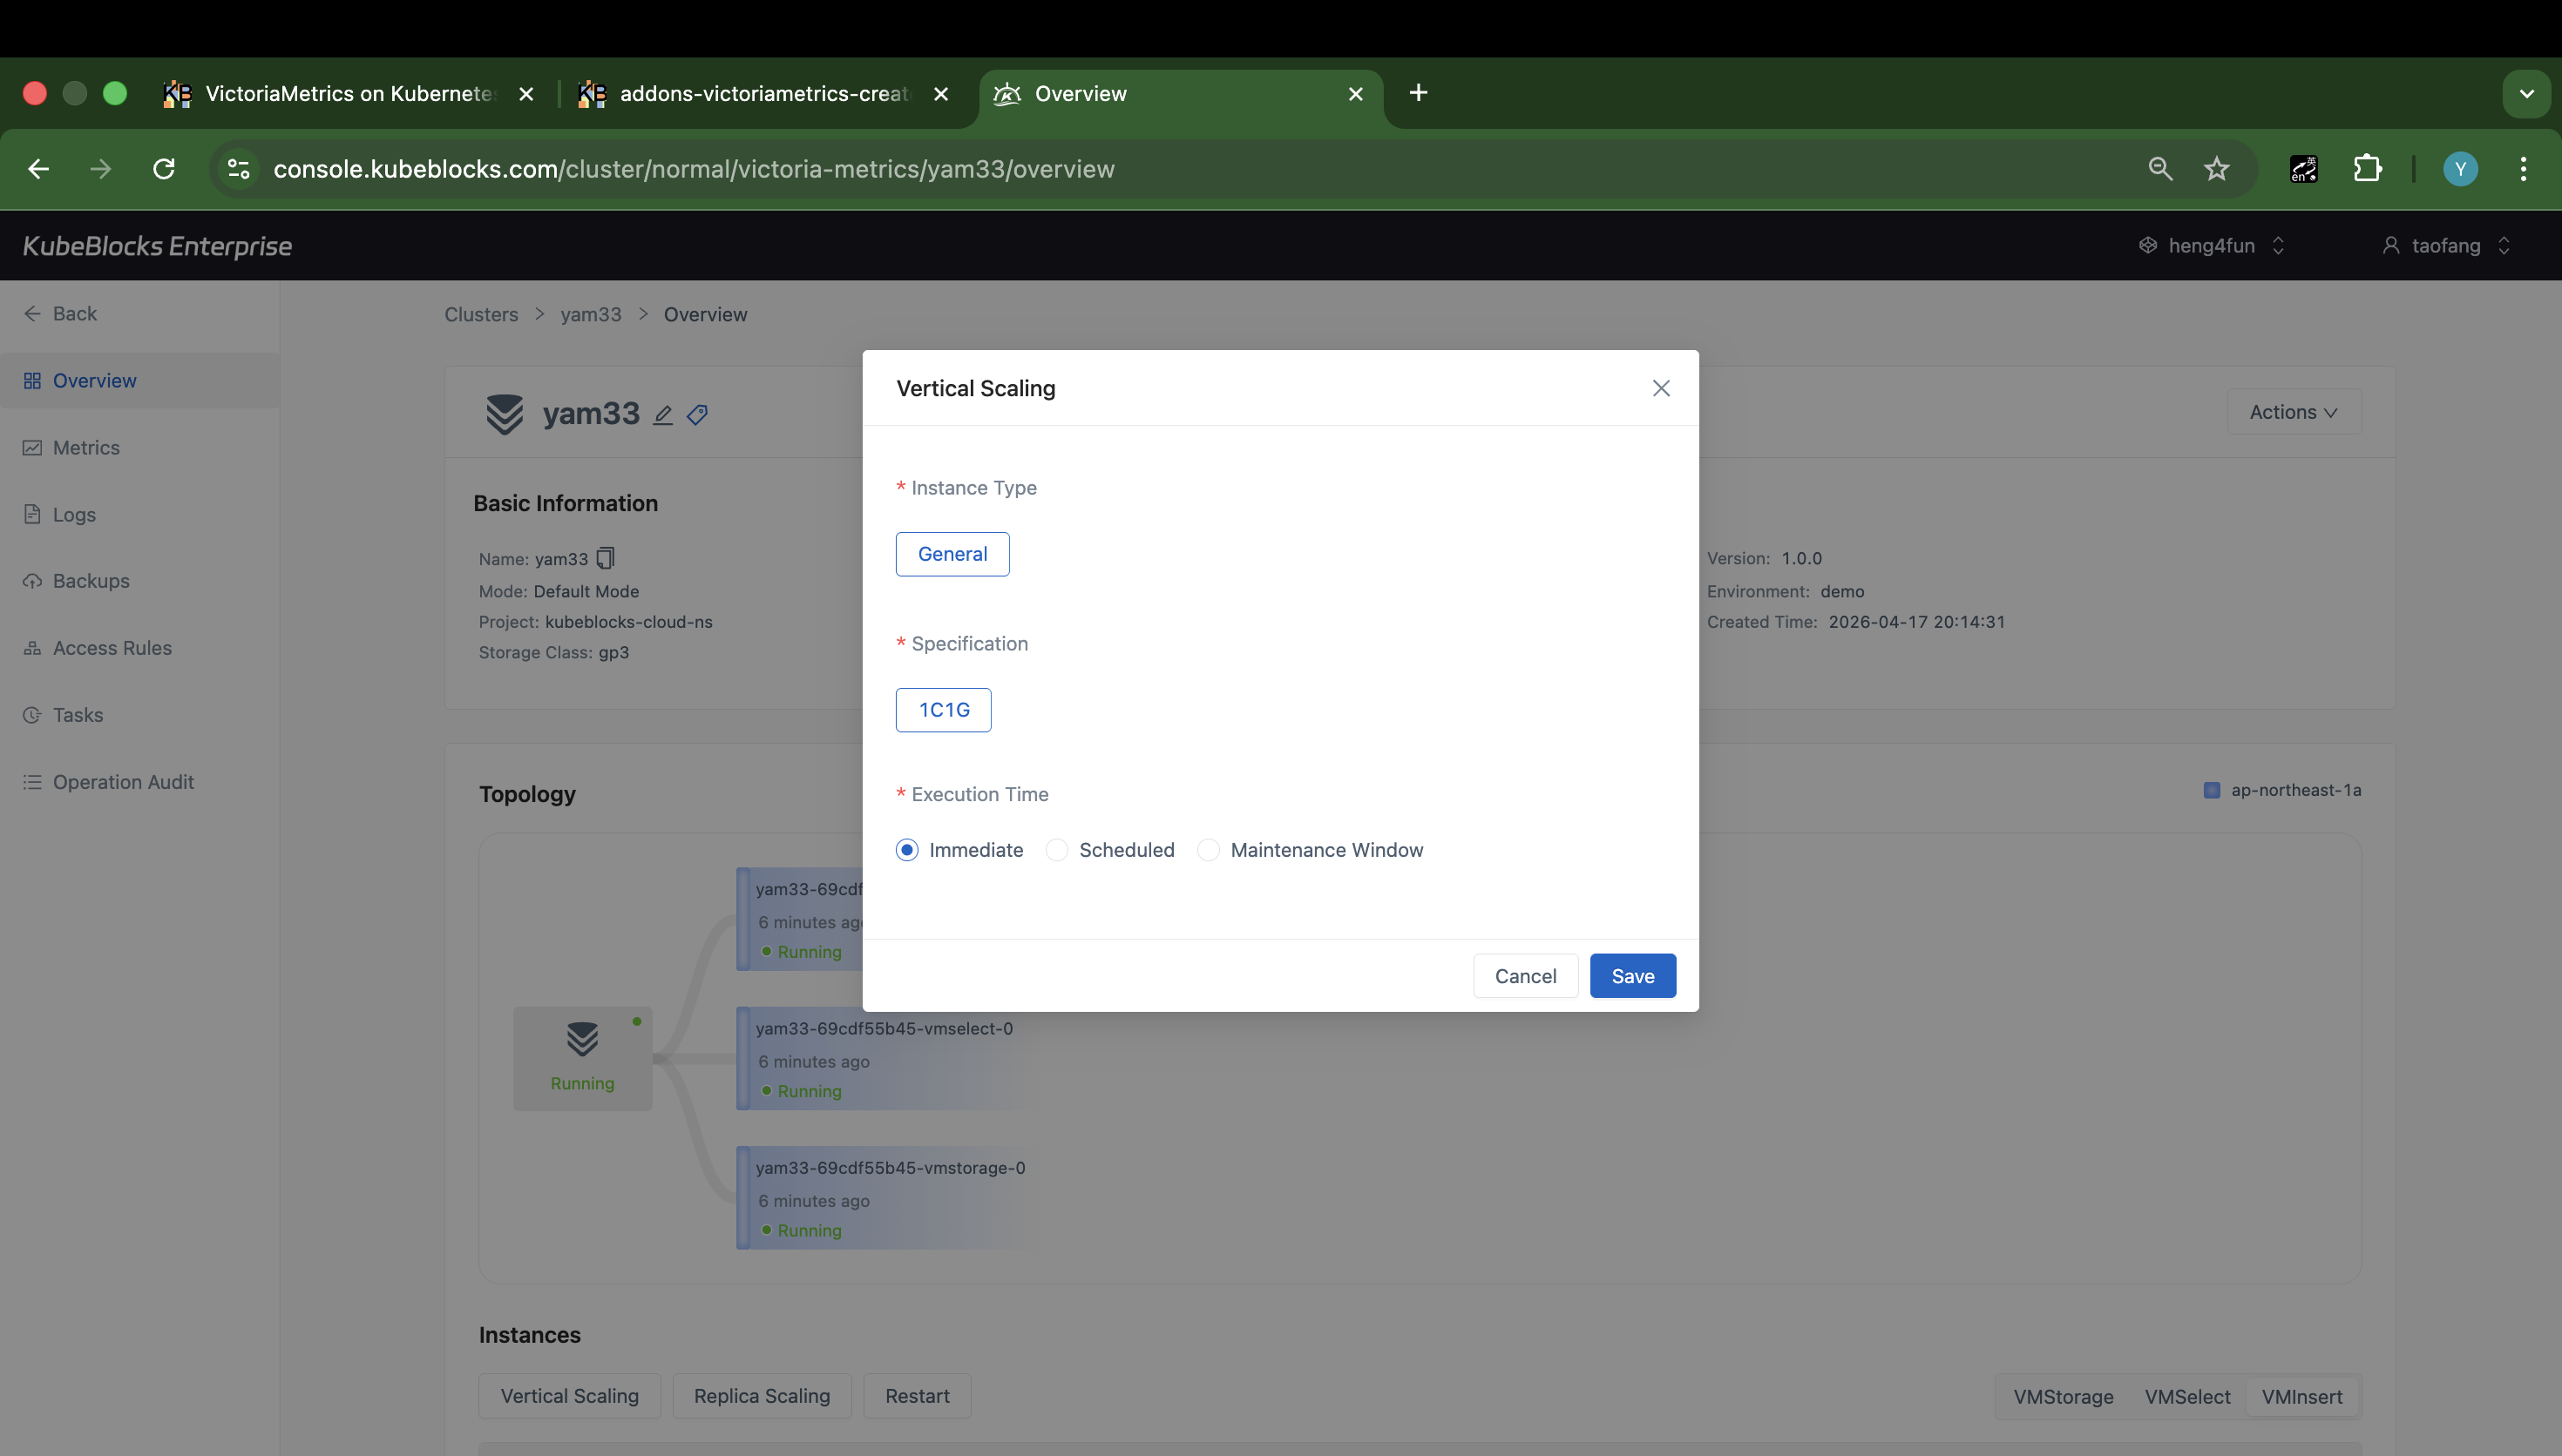2562x1456 pixels.
Task: Click the Restart button
Action: click(918, 1396)
